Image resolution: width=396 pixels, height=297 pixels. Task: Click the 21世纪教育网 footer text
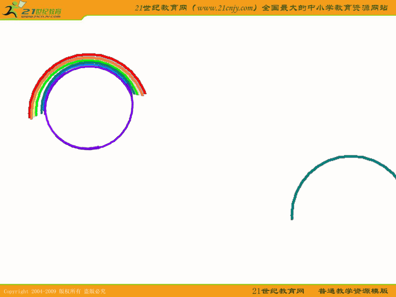point(278,291)
